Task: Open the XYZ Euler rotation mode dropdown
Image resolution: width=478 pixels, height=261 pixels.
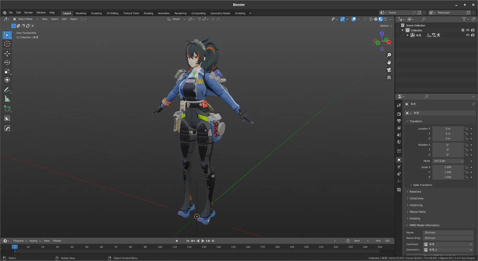Action: 448,161
